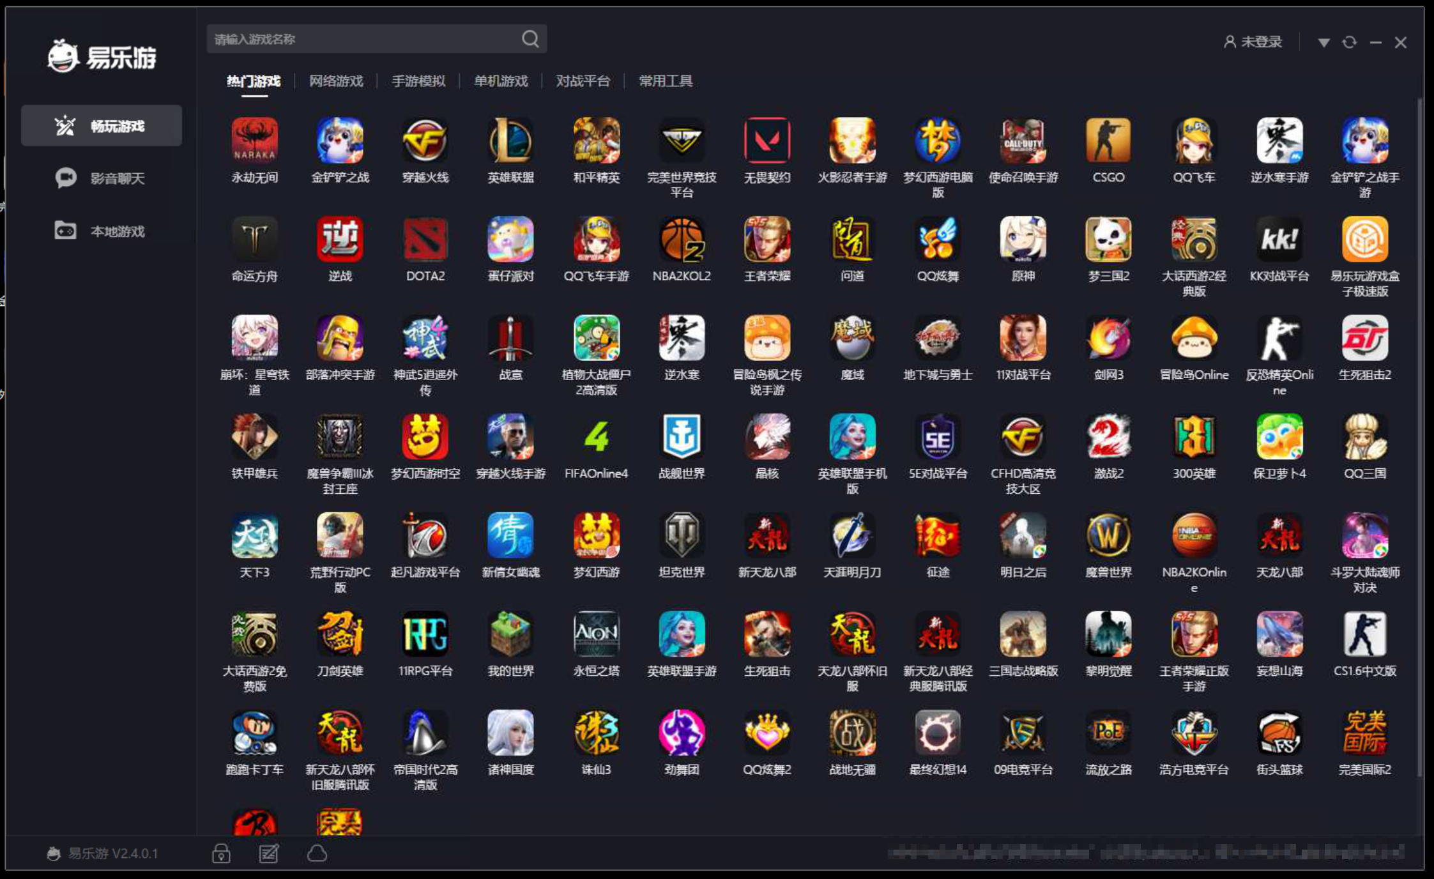This screenshot has width=1434, height=879.
Task: Open the 流放之路 PoE icon
Action: (1108, 733)
